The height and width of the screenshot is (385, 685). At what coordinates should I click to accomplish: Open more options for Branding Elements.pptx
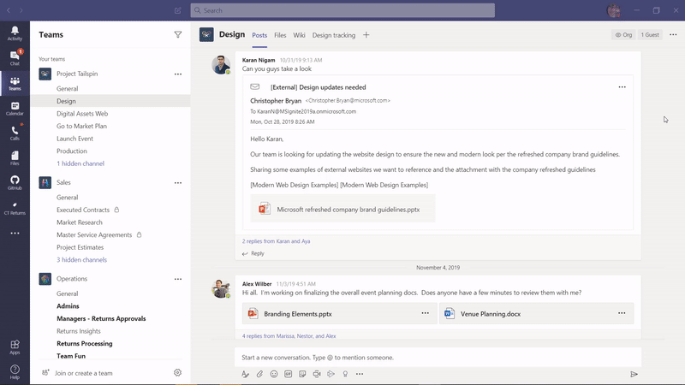click(x=425, y=313)
